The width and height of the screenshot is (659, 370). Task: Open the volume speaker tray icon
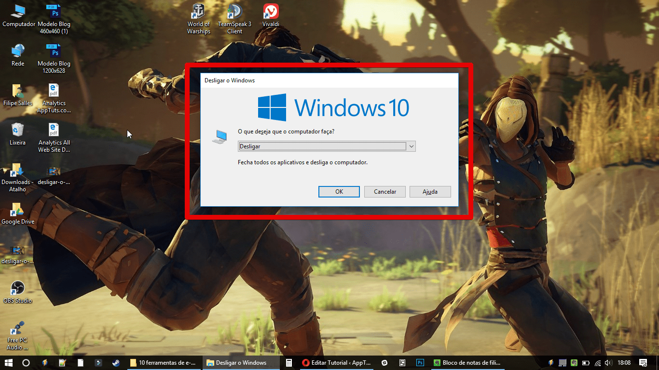608,363
